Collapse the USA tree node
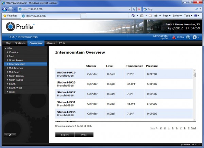This screenshot has width=204, height=148. tap(5, 48)
